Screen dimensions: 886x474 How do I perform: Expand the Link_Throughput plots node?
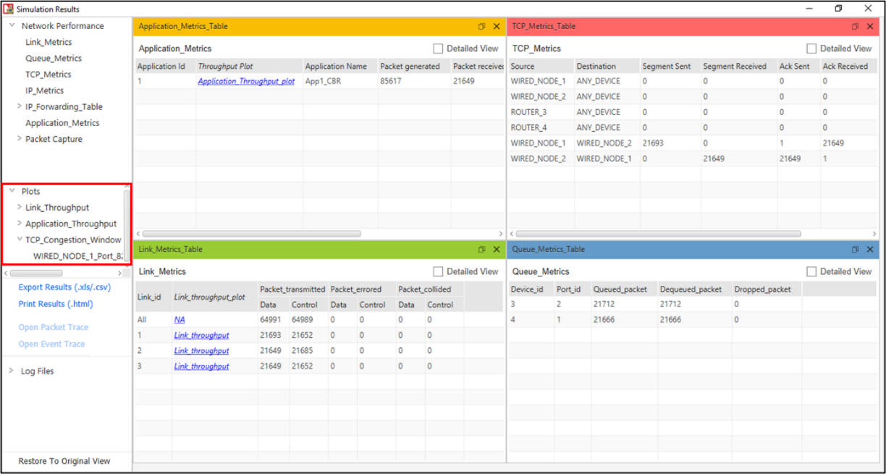tap(20, 207)
